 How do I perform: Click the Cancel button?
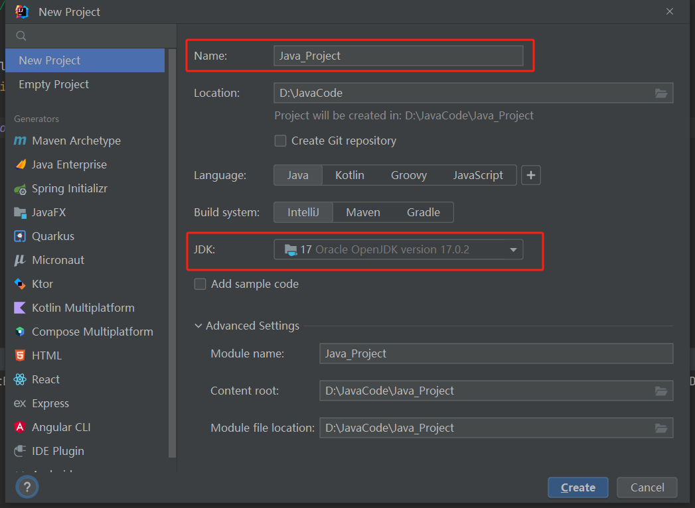647,487
